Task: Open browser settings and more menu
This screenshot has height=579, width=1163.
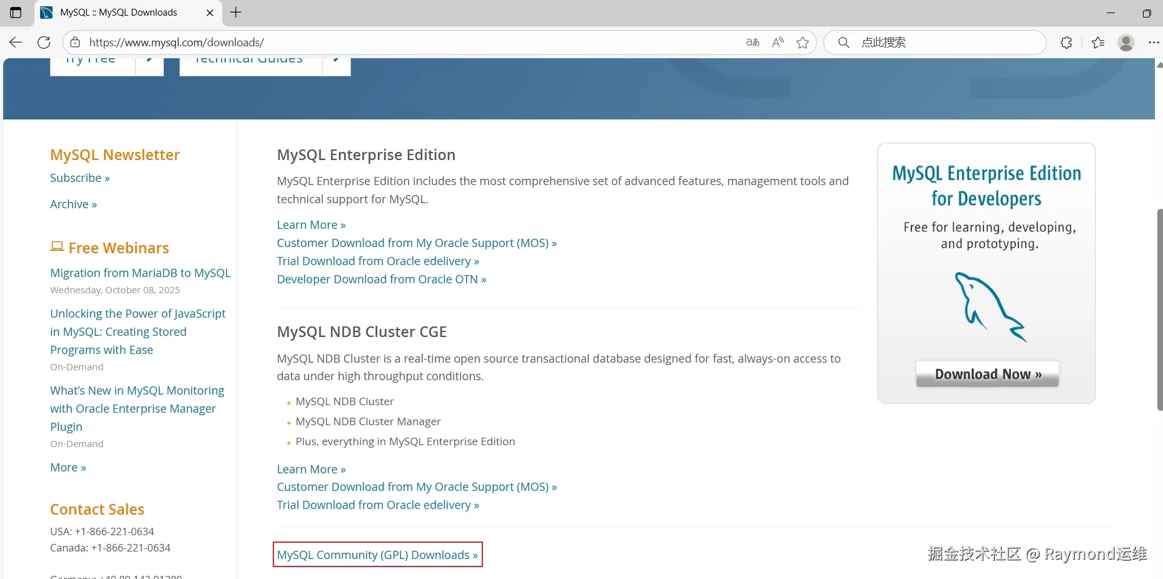Action: [1154, 43]
